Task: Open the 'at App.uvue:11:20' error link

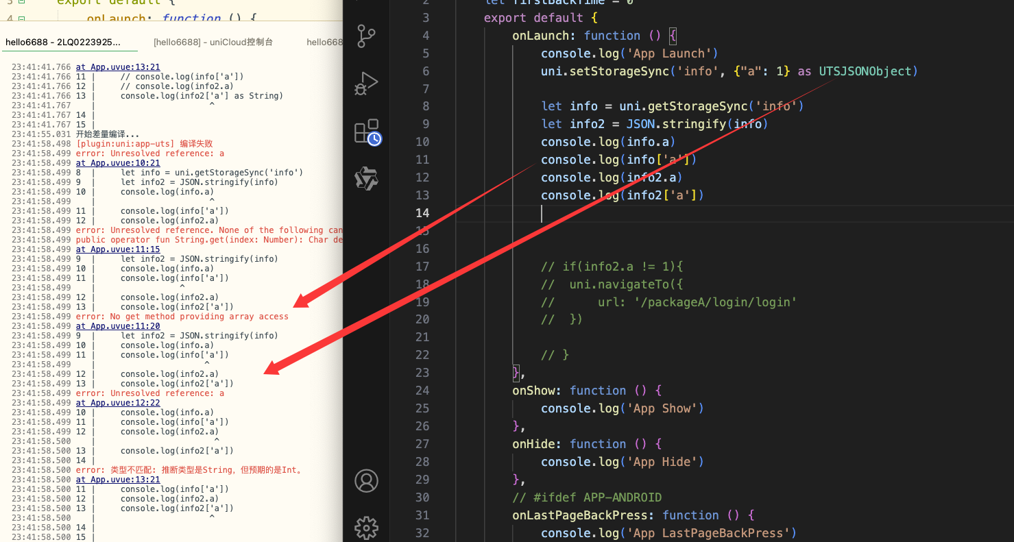Action: 118,326
